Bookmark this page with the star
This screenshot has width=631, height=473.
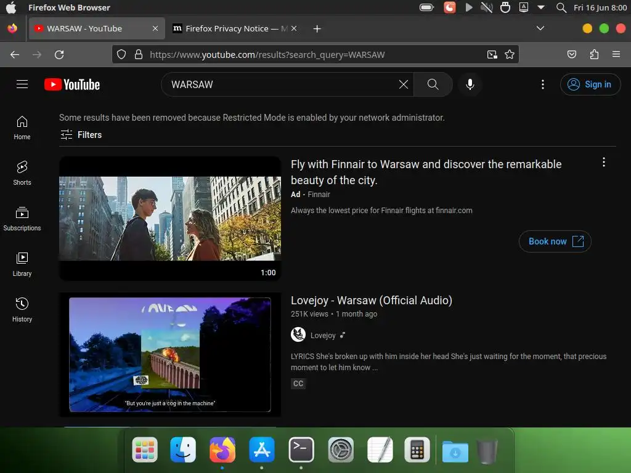(510, 54)
